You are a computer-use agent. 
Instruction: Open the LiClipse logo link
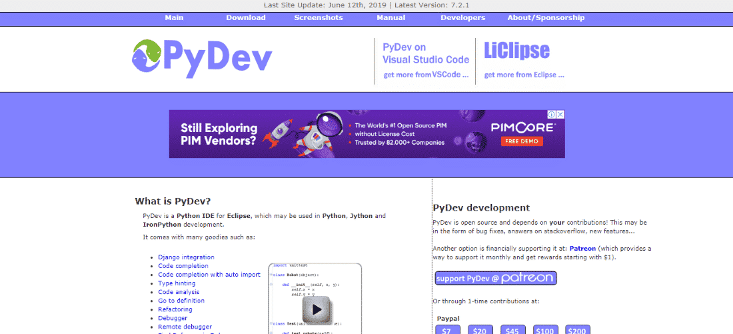point(516,51)
